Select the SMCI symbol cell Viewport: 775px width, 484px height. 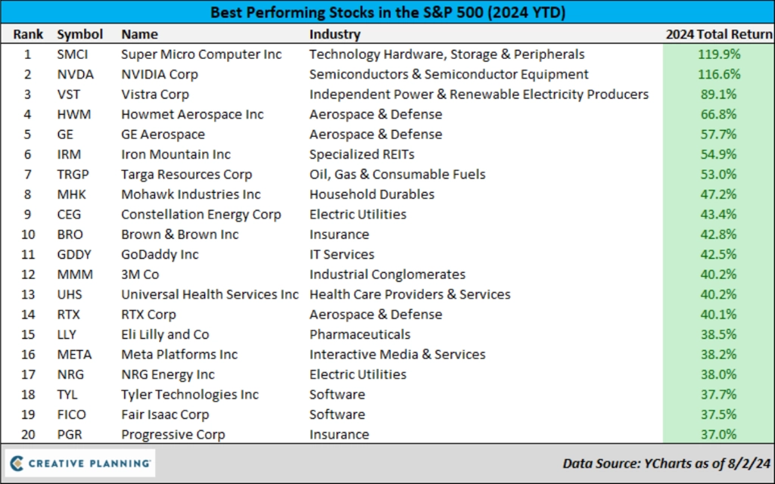pos(72,54)
